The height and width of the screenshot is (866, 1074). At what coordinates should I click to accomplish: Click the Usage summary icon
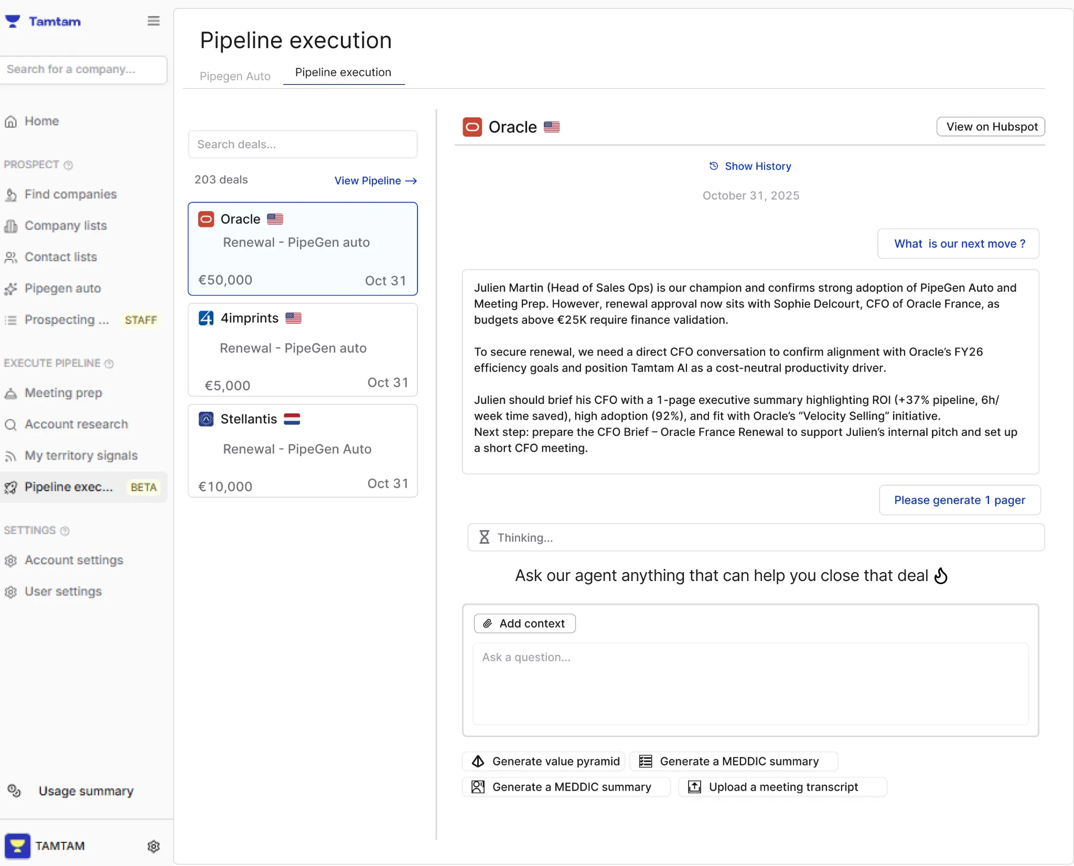click(x=14, y=791)
